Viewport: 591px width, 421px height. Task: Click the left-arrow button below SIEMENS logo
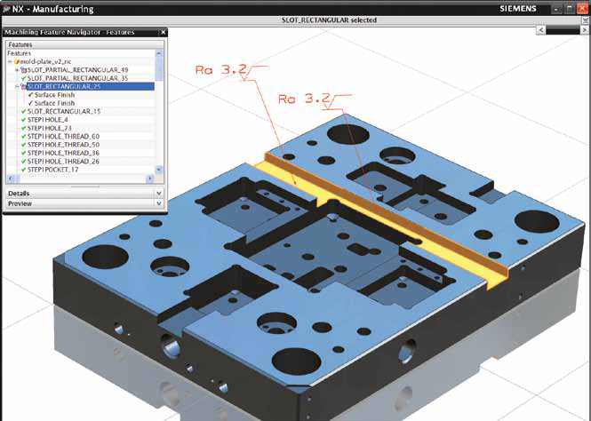541,29
